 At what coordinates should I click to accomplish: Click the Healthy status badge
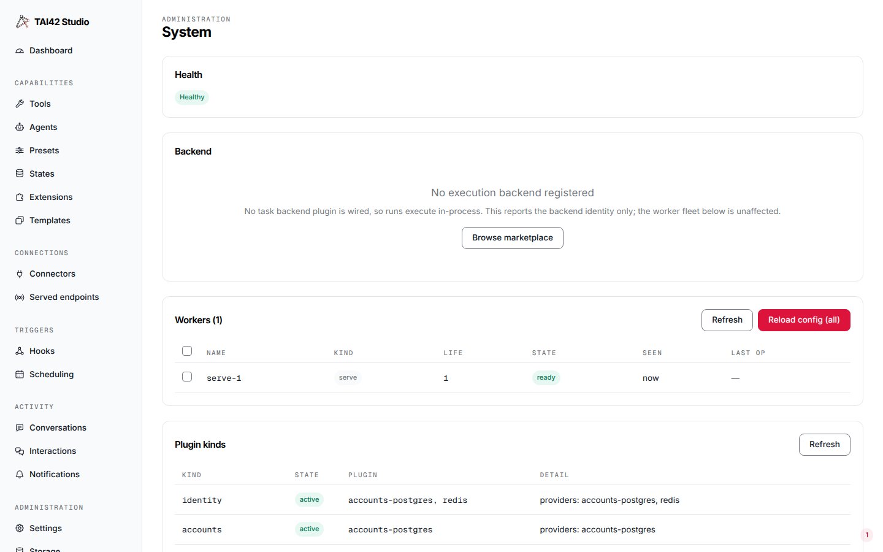(x=192, y=98)
